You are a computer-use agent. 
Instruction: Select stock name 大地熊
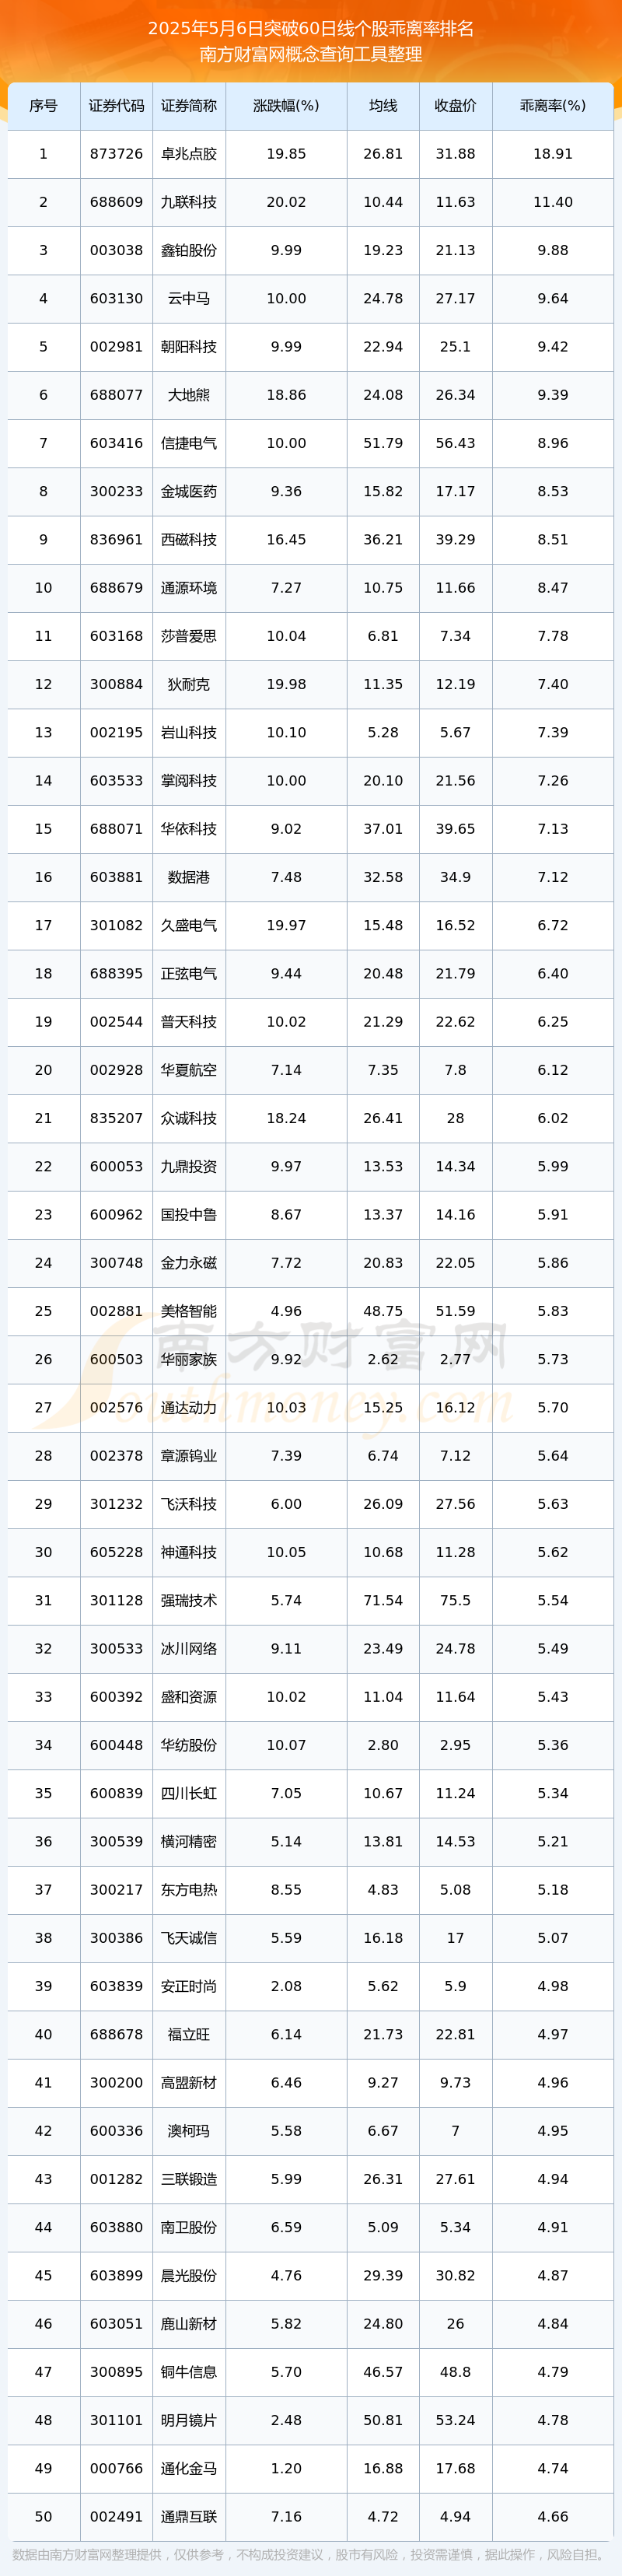point(189,395)
